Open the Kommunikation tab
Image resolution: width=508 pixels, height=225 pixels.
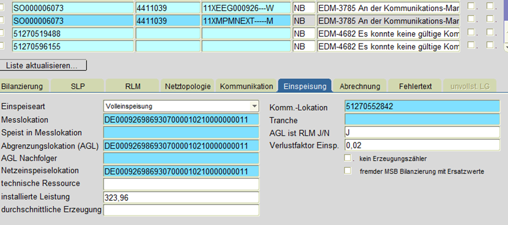point(246,86)
